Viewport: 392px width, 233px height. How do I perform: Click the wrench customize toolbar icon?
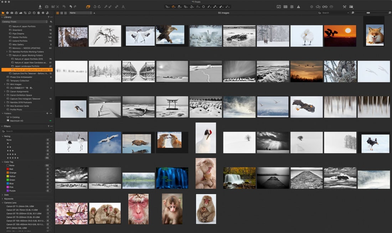[x=345, y=7]
